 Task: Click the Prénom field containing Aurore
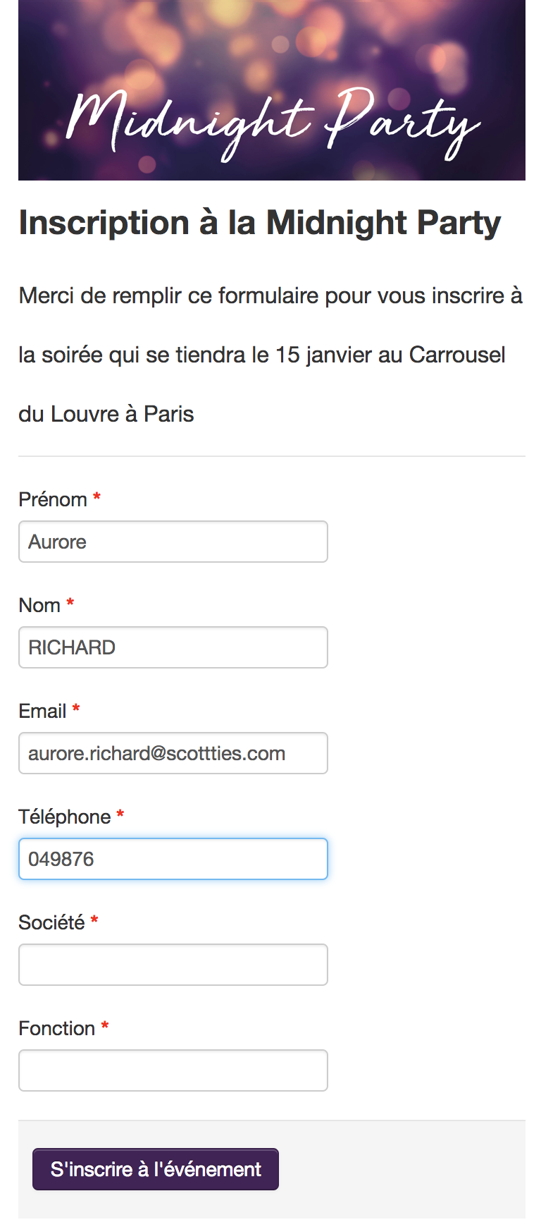click(x=173, y=542)
